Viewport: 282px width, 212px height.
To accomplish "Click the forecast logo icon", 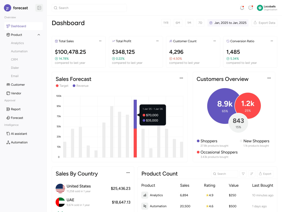I will 8,8.
